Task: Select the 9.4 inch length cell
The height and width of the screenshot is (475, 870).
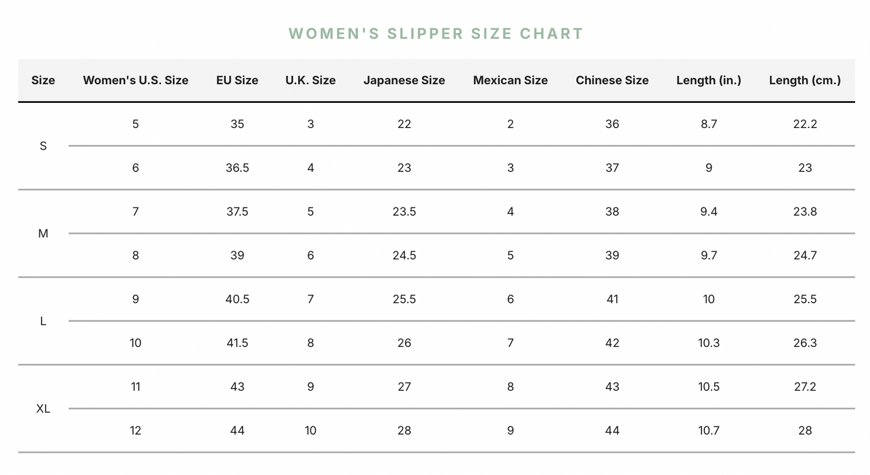Action: tap(709, 212)
